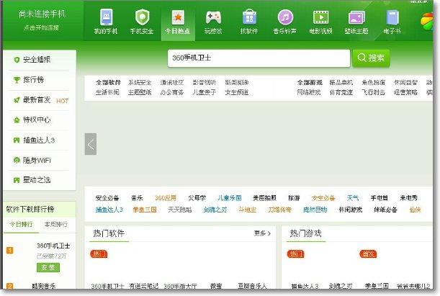The image size is (440, 296).
Task: Open the 音乐铃声 music note icon
Action: click(x=285, y=17)
